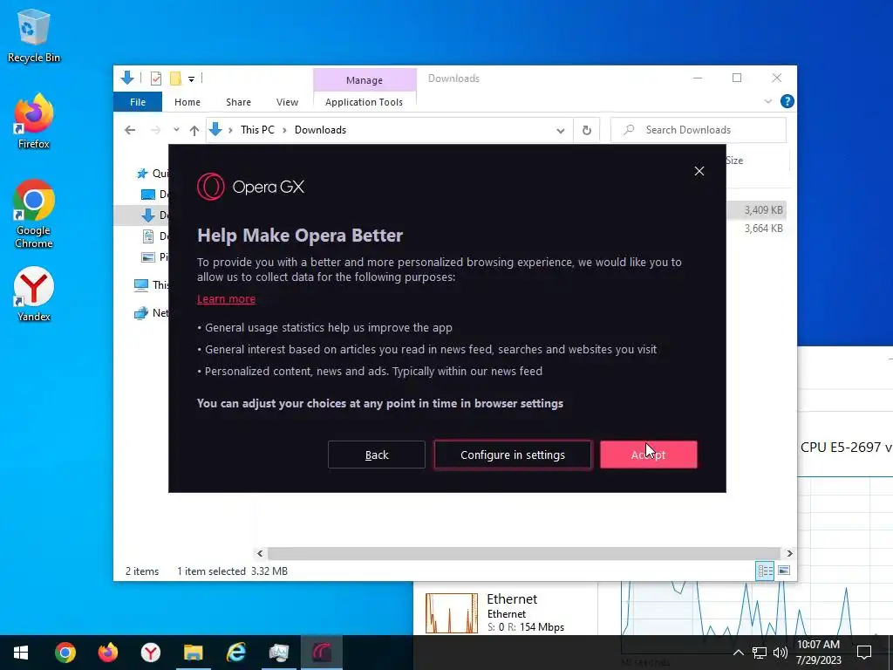This screenshot has height=670, width=893.
Task: Choose Configure in settings
Action: pyautogui.click(x=513, y=455)
